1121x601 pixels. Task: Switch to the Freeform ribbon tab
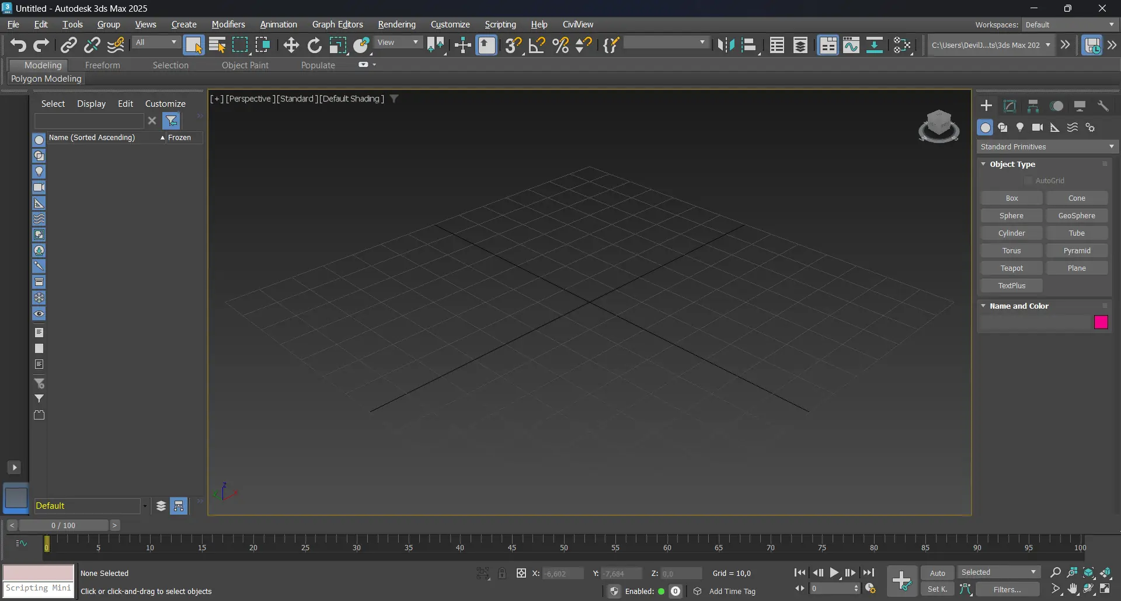click(102, 65)
